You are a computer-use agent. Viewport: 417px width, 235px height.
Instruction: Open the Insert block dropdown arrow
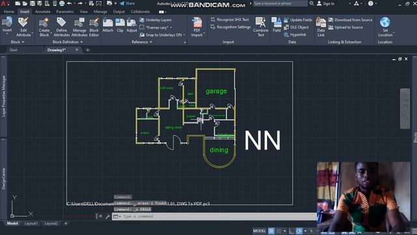point(7,34)
